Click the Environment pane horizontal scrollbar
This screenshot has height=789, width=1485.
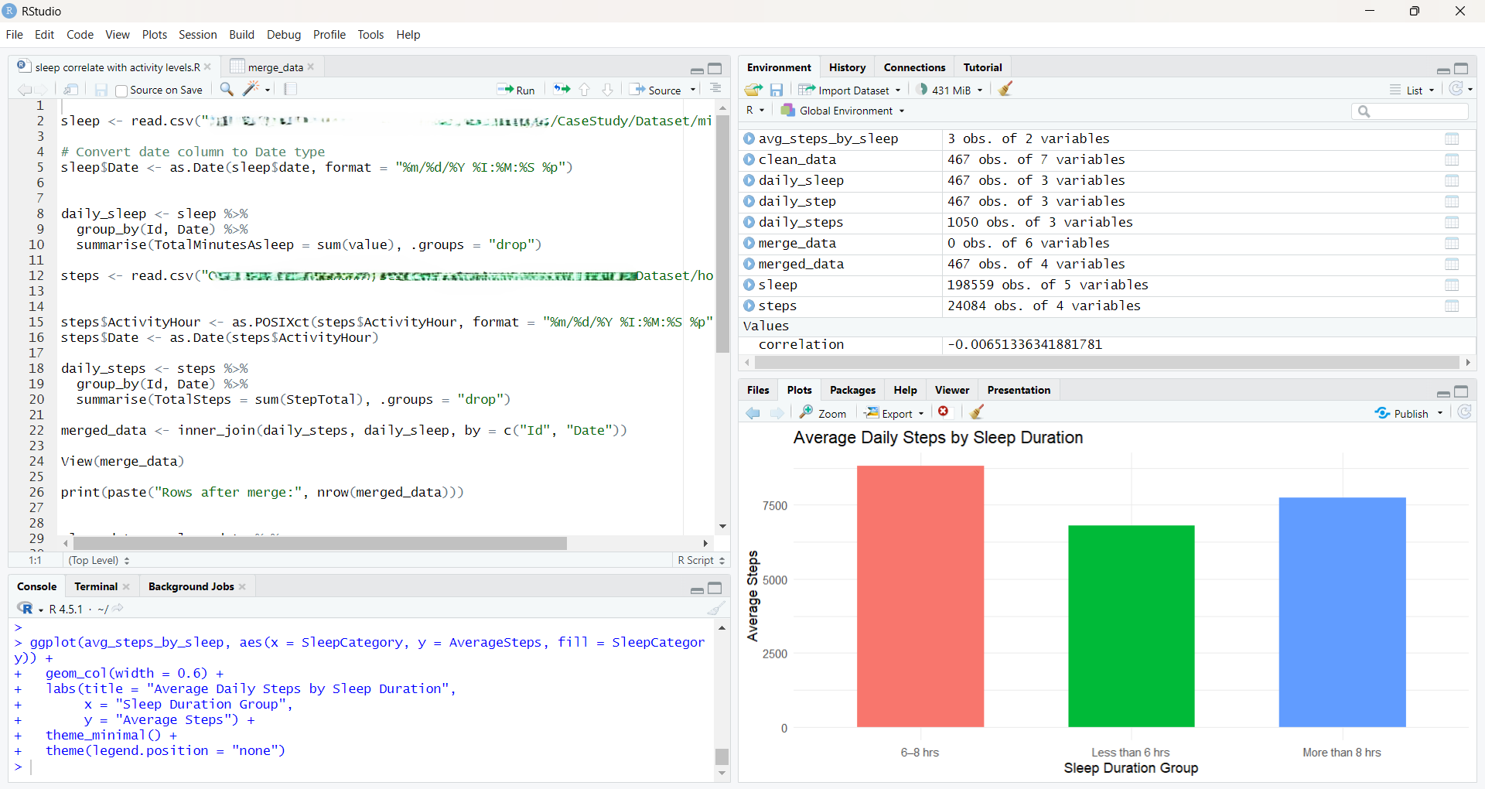click(1107, 362)
